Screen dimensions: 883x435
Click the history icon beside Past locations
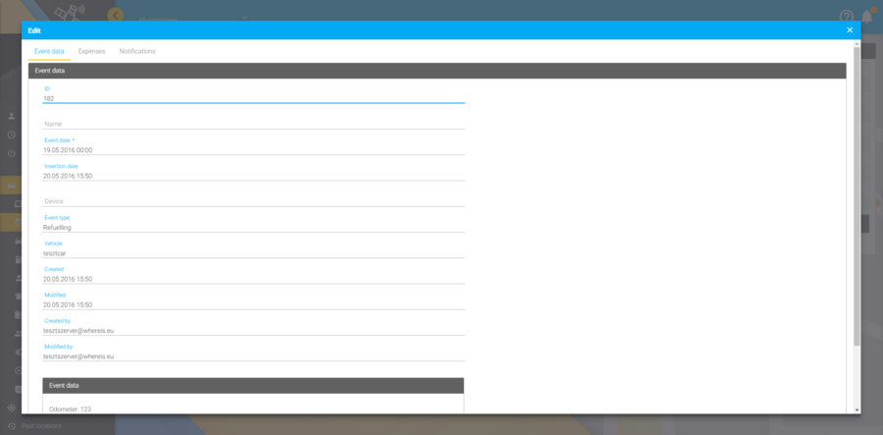point(11,426)
